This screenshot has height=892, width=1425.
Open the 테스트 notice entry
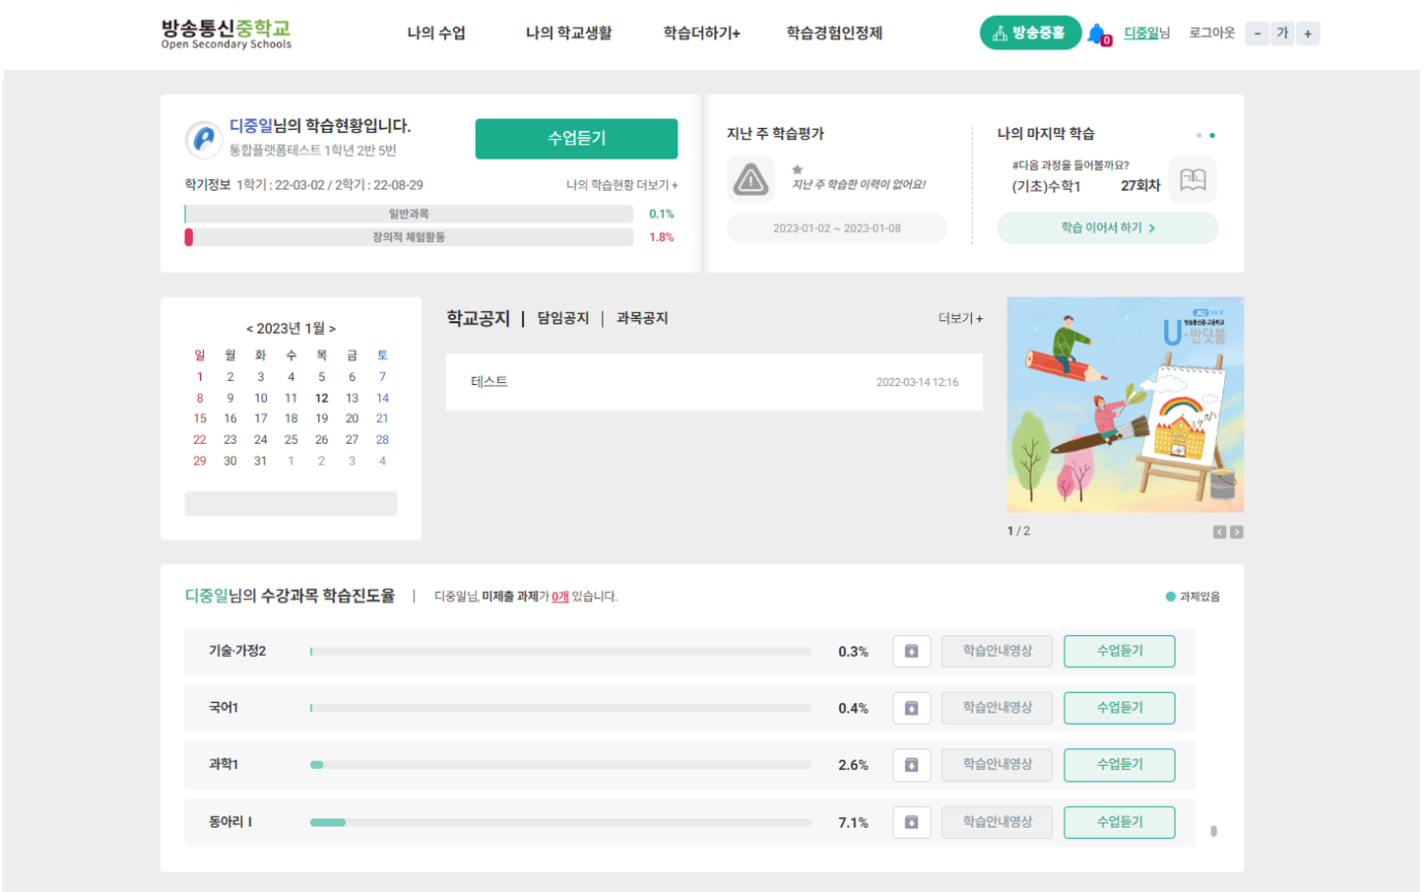(486, 382)
